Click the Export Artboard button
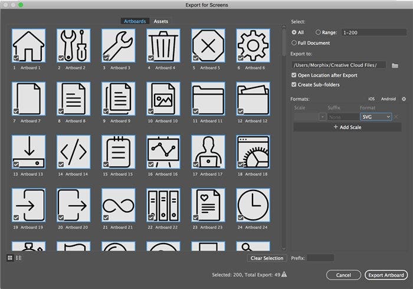Screen dimensions: 413x289 click(385, 275)
